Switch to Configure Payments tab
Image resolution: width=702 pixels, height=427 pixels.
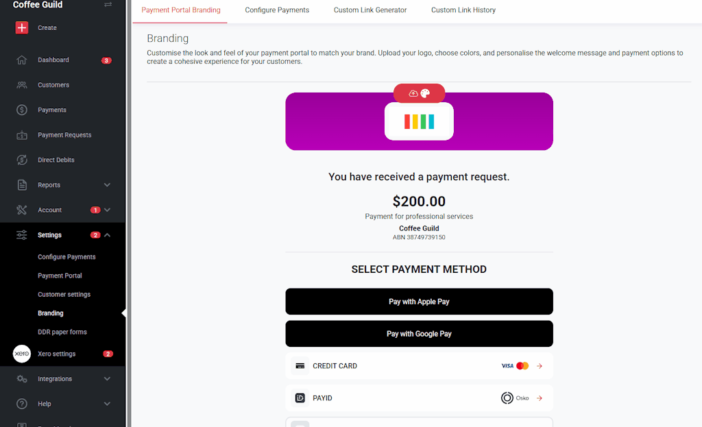277,10
